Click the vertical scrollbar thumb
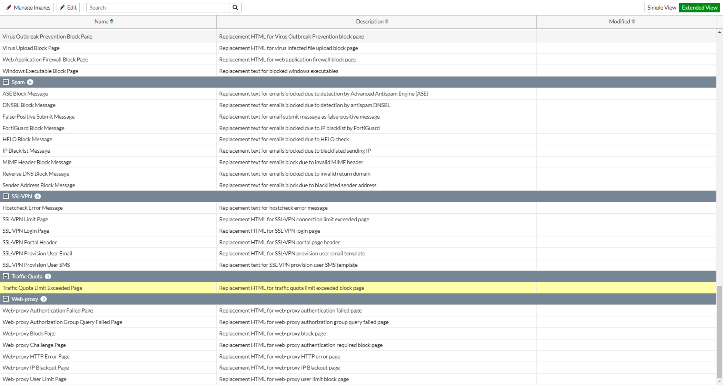 719,331
